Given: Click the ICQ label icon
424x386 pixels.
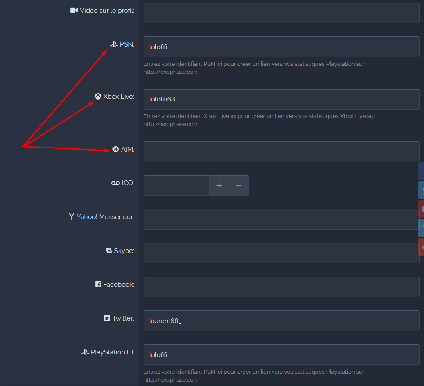Looking at the screenshot, I should (115, 183).
